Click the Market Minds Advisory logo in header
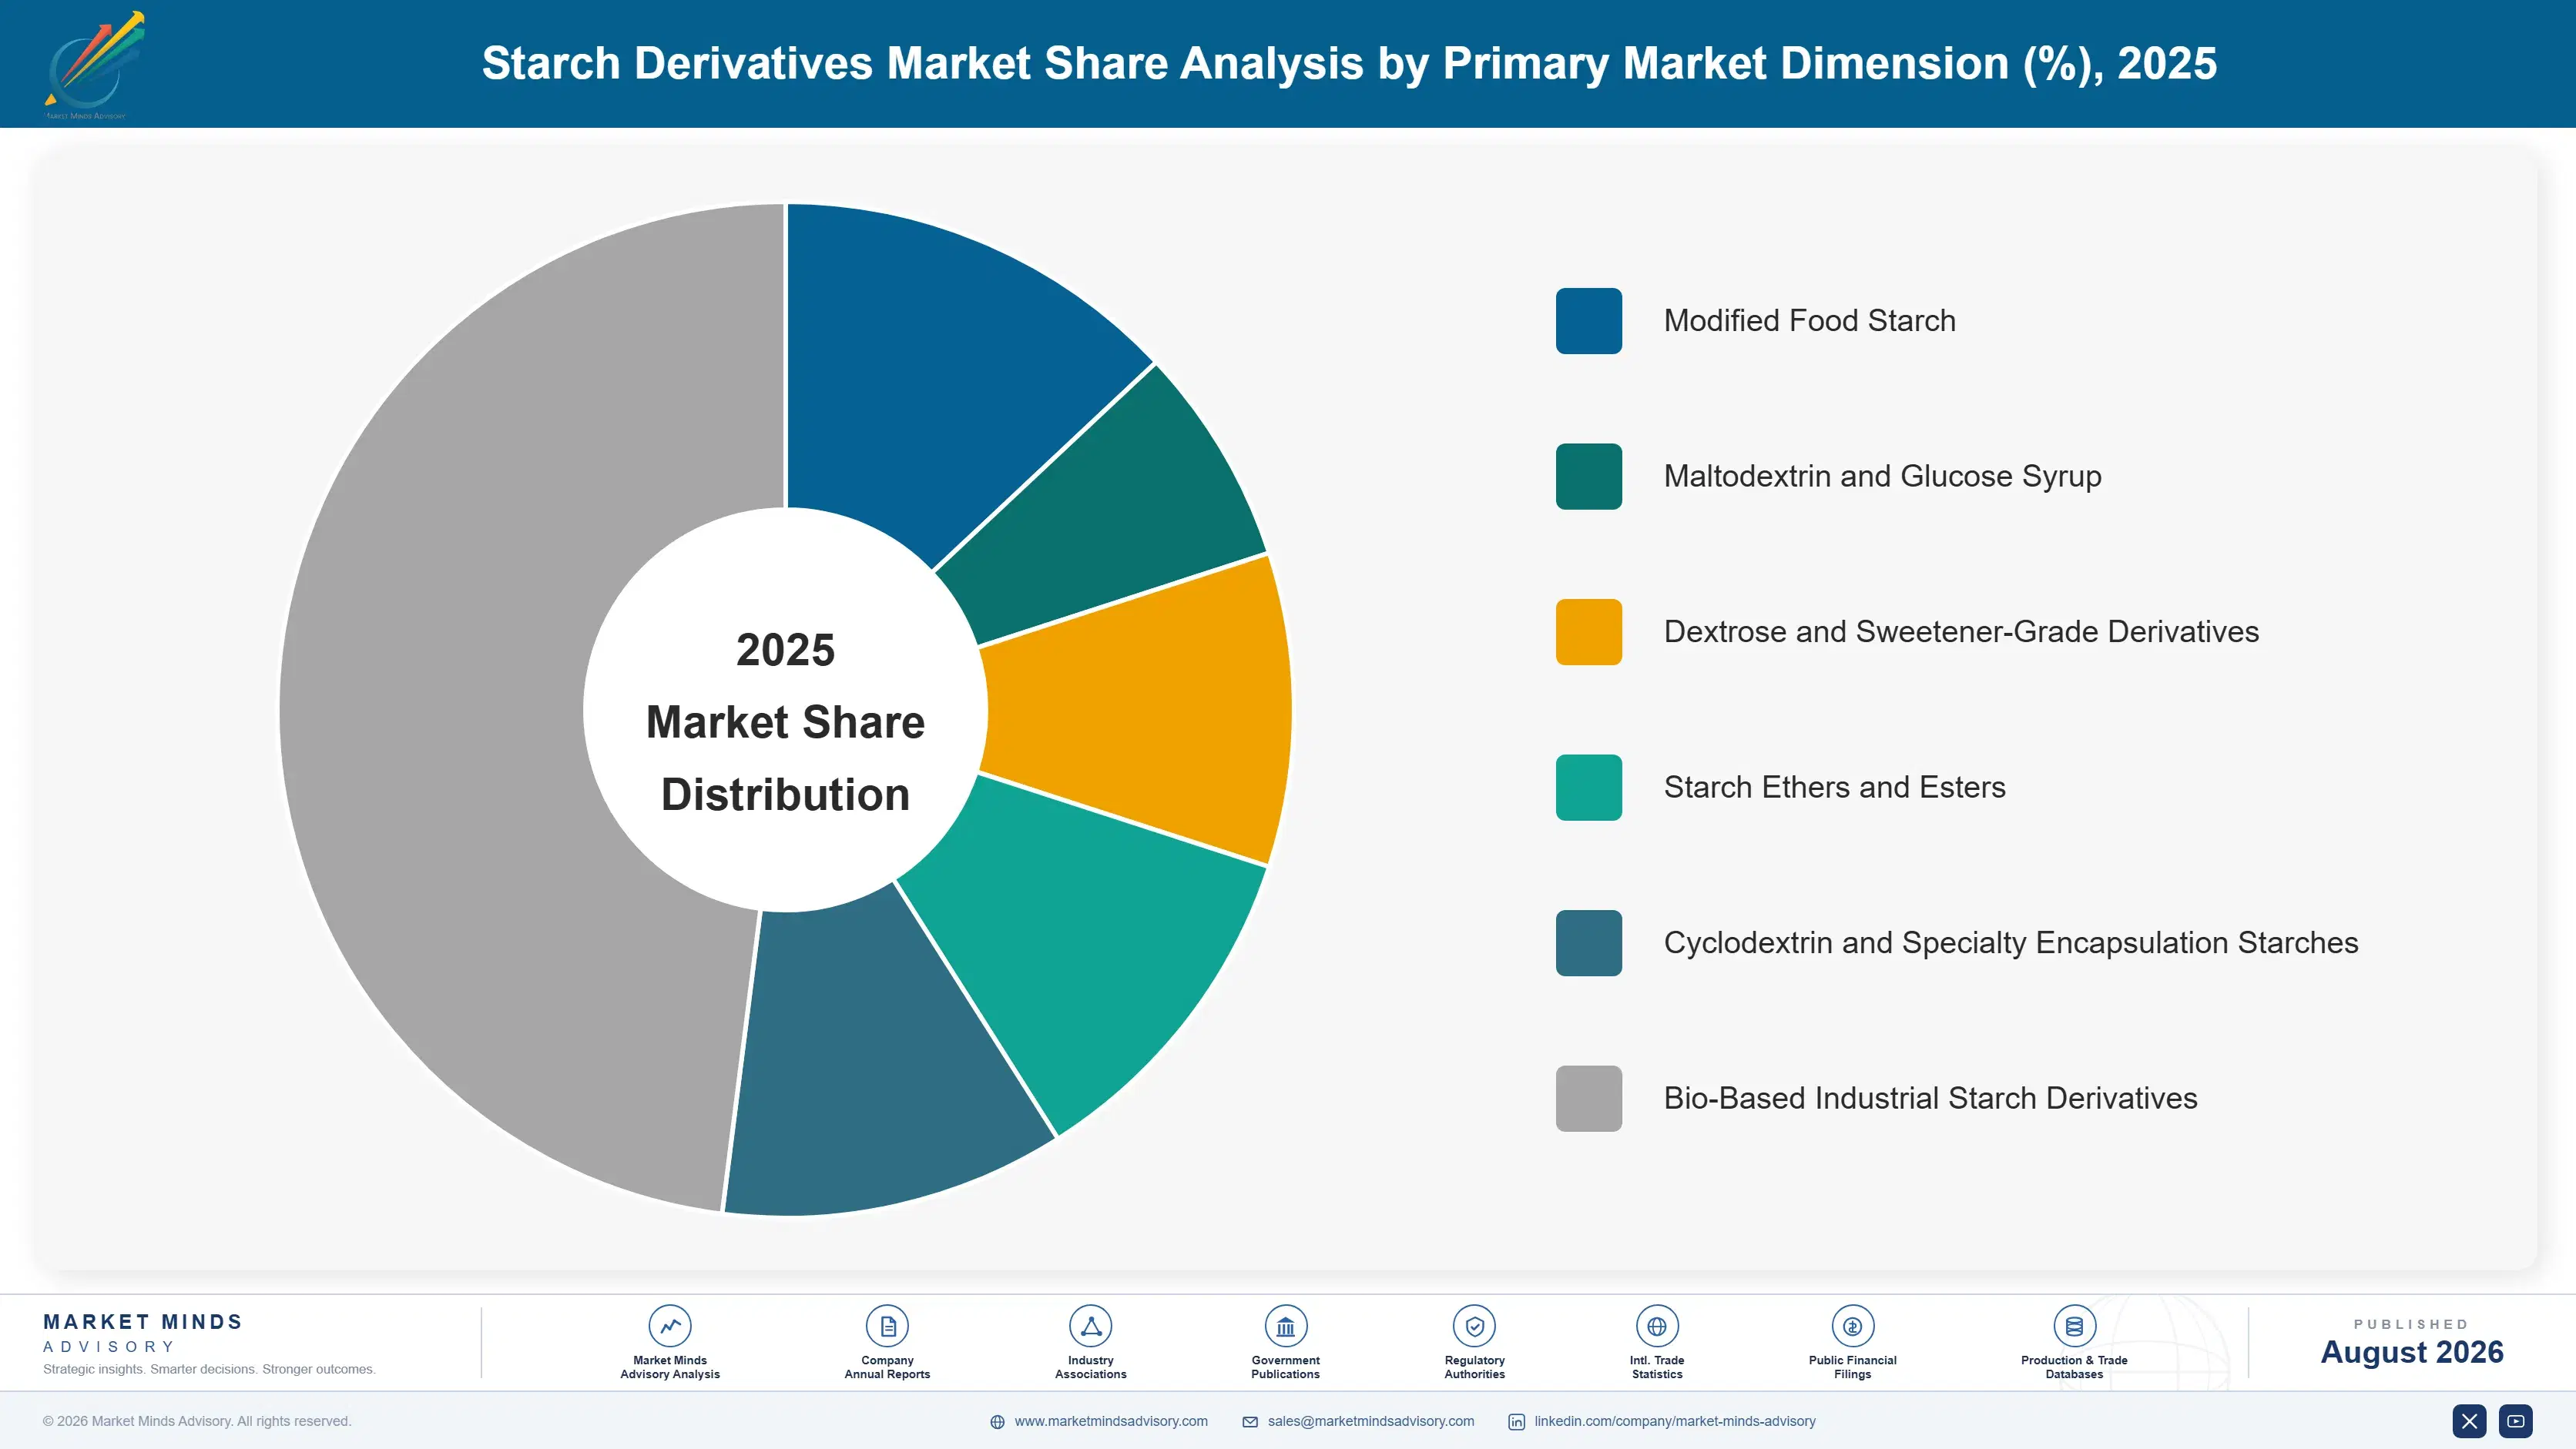The width and height of the screenshot is (2576, 1449). 94,65
